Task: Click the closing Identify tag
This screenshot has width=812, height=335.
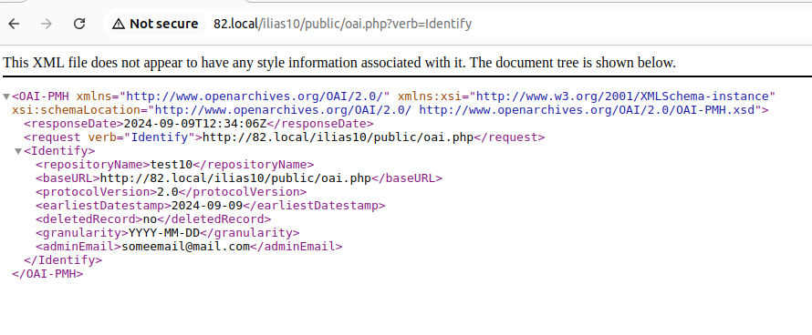Action: pyautogui.click(x=63, y=260)
